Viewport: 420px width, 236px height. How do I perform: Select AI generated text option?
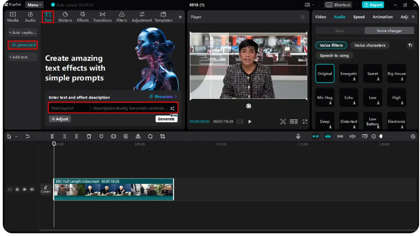[23, 45]
